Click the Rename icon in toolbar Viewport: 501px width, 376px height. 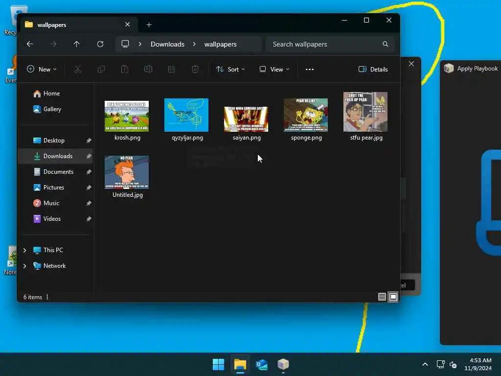[x=148, y=69]
